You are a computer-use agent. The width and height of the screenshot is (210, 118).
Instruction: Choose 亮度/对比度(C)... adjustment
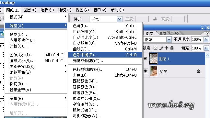pos(105,61)
